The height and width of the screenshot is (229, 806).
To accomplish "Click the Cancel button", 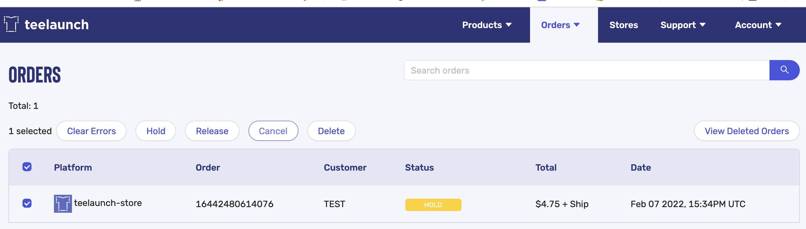I will [x=273, y=131].
